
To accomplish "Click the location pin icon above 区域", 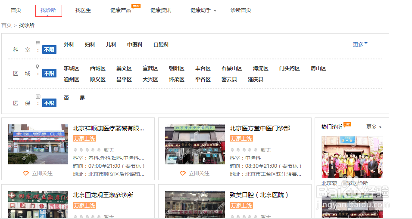I will point(37,67).
